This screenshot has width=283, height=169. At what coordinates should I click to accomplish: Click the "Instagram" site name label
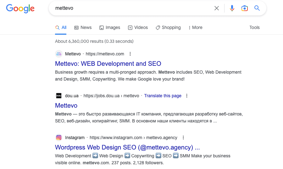click(75, 138)
